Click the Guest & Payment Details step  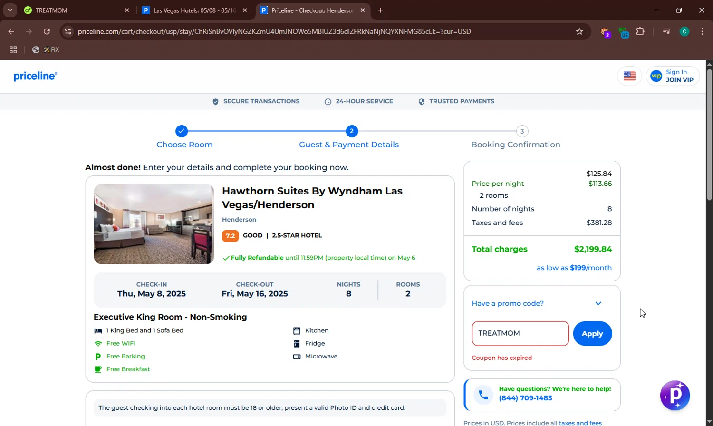click(349, 145)
